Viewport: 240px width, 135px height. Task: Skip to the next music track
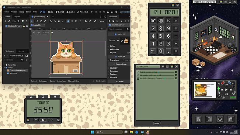tap(231, 90)
